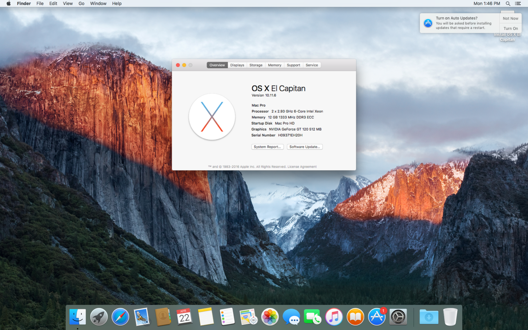The width and height of the screenshot is (528, 330).
Task: Open System Preferences from the Dock
Action: point(397,317)
